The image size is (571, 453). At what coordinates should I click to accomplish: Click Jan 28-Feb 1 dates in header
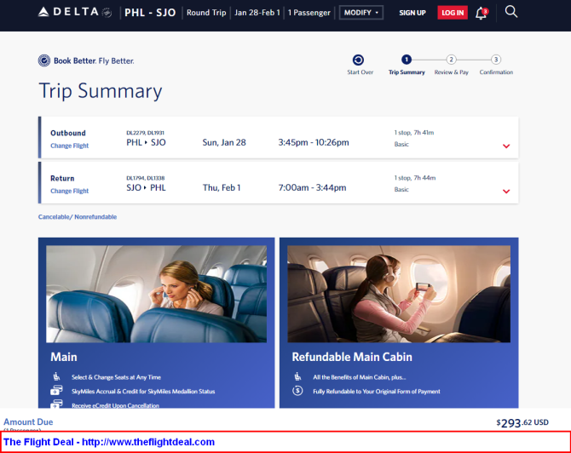[257, 13]
